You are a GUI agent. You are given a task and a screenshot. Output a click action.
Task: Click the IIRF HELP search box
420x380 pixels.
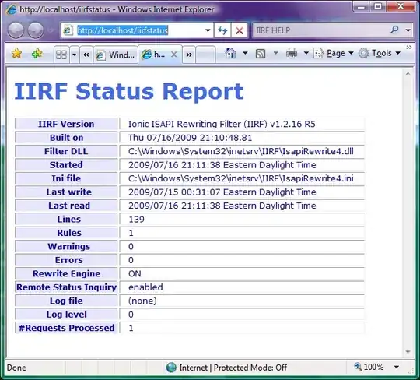point(321,30)
